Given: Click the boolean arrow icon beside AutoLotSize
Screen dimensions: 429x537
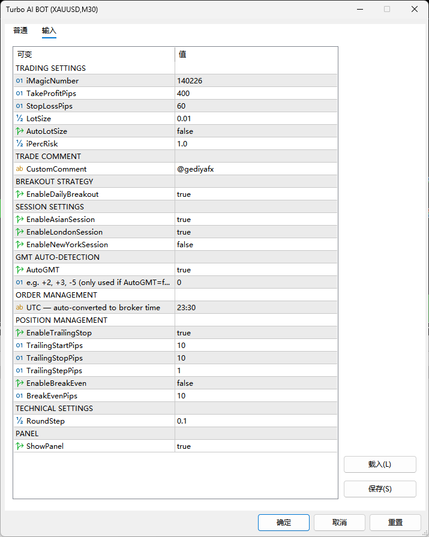Looking at the screenshot, I should pyautogui.click(x=20, y=131).
